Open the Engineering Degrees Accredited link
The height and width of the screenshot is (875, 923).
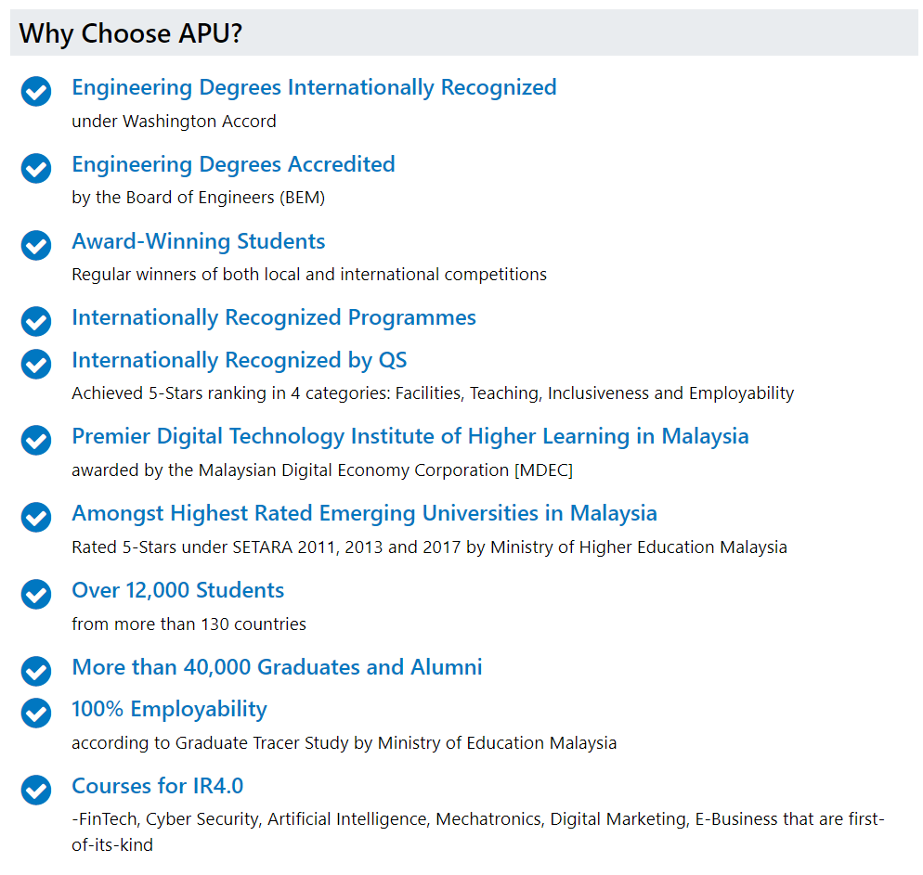[x=233, y=164]
